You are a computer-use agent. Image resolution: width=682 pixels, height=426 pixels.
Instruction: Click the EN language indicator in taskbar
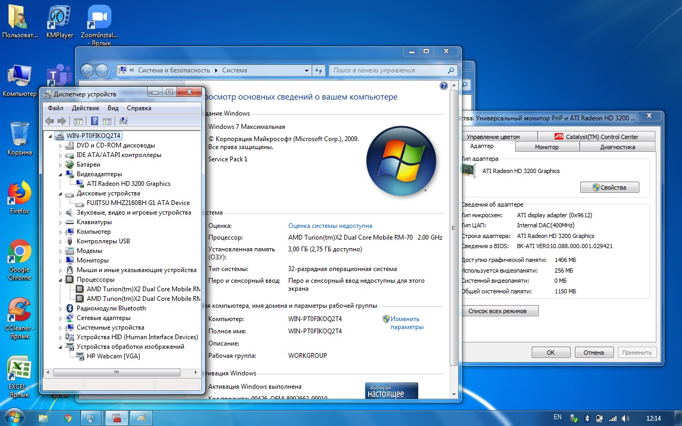pyautogui.click(x=557, y=417)
